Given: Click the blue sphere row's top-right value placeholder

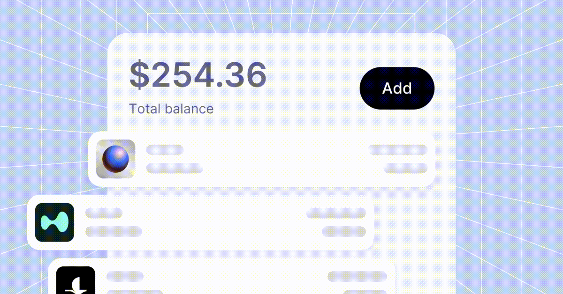Looking at the screenshot, I should (x=397, y=150).
